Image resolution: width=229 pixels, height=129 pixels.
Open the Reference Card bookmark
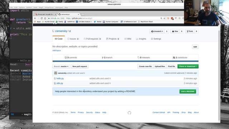click(128, 21)
